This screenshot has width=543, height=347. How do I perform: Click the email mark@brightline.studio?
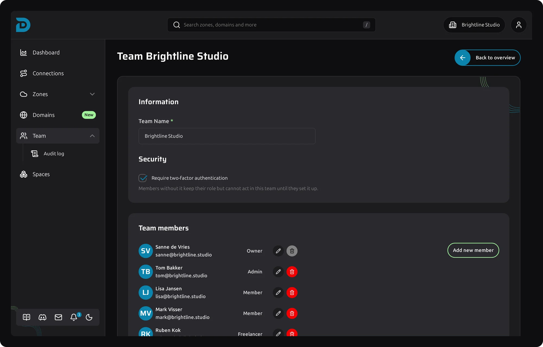pyautogui.click(x=182, y=317)
